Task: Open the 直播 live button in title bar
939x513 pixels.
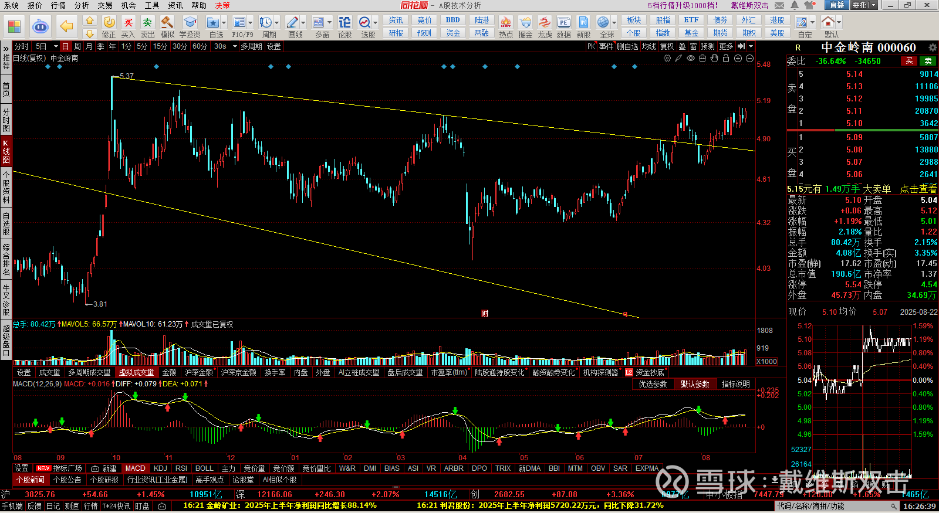Action: (x=836, y=5)
